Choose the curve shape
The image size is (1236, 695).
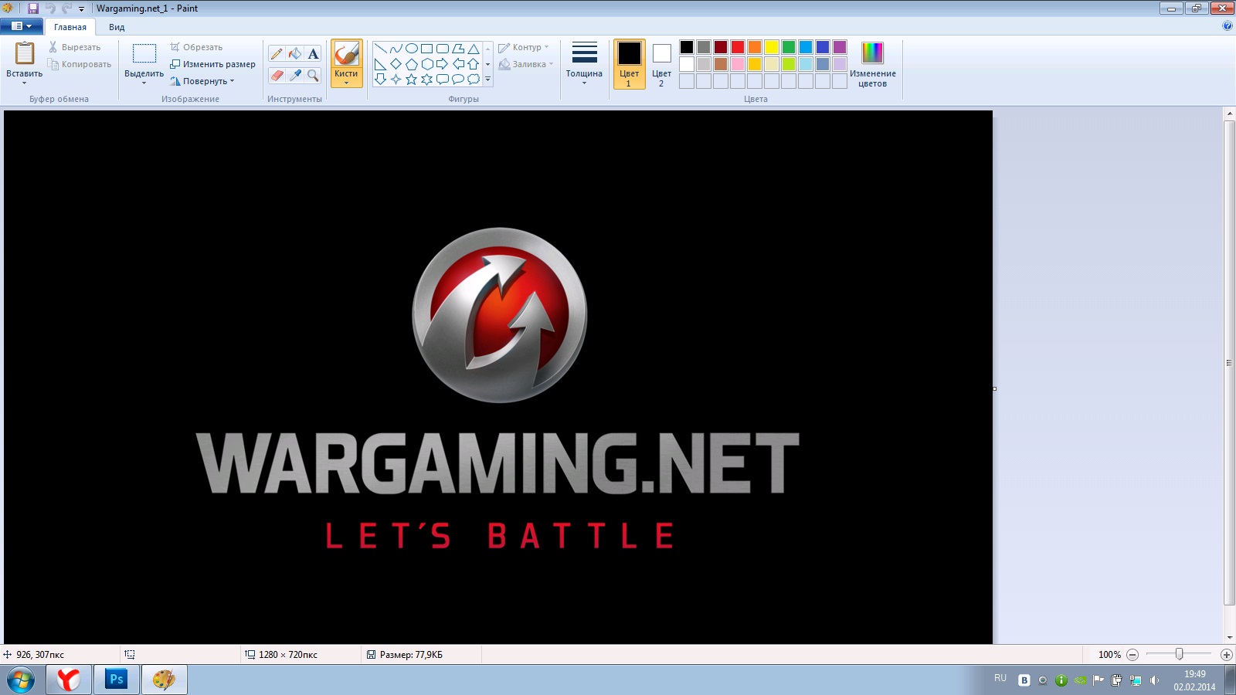[396, 49]
